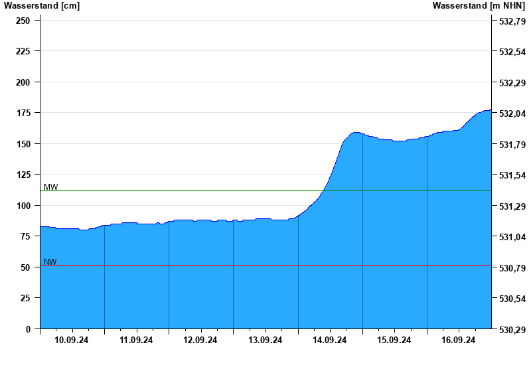Click the 225 value on left axis
Image resolution: width=531 pixels, height=365 pixels.
click(23, 51)
